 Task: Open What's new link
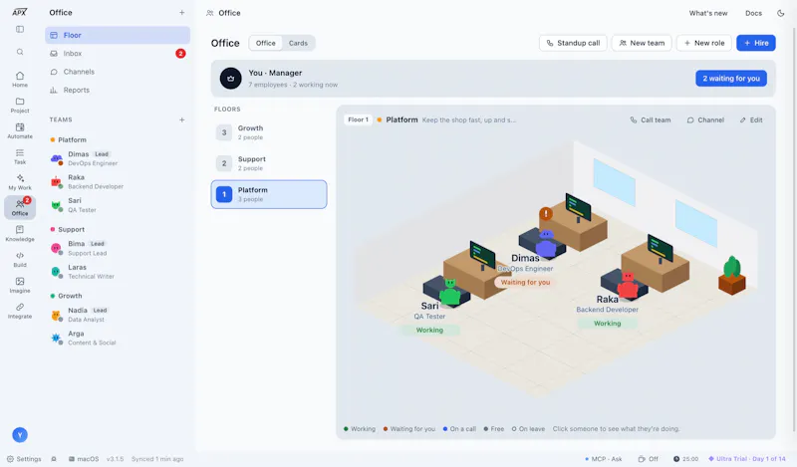click(x=708, y=13)
